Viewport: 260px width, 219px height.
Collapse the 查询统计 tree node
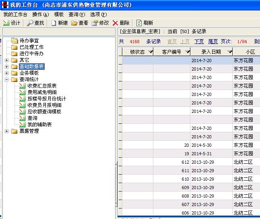tap(6, 79)
